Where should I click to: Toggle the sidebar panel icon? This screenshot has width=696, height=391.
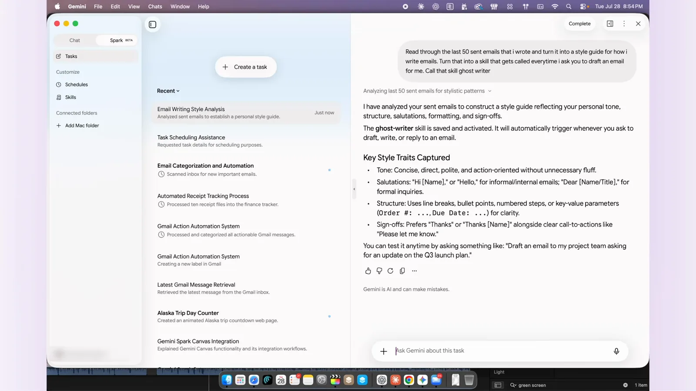153,24
